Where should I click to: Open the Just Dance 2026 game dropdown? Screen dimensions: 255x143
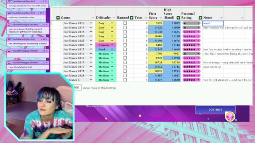[x=91, y=45]
